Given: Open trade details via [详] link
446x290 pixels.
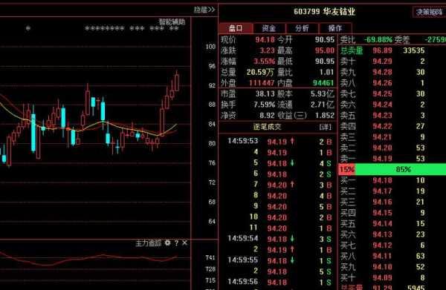Looking at the screenshot, I should click(x=325, y=127).
